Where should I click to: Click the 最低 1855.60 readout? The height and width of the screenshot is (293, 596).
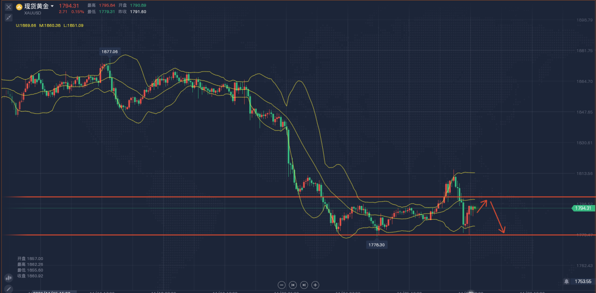(30, 270)
